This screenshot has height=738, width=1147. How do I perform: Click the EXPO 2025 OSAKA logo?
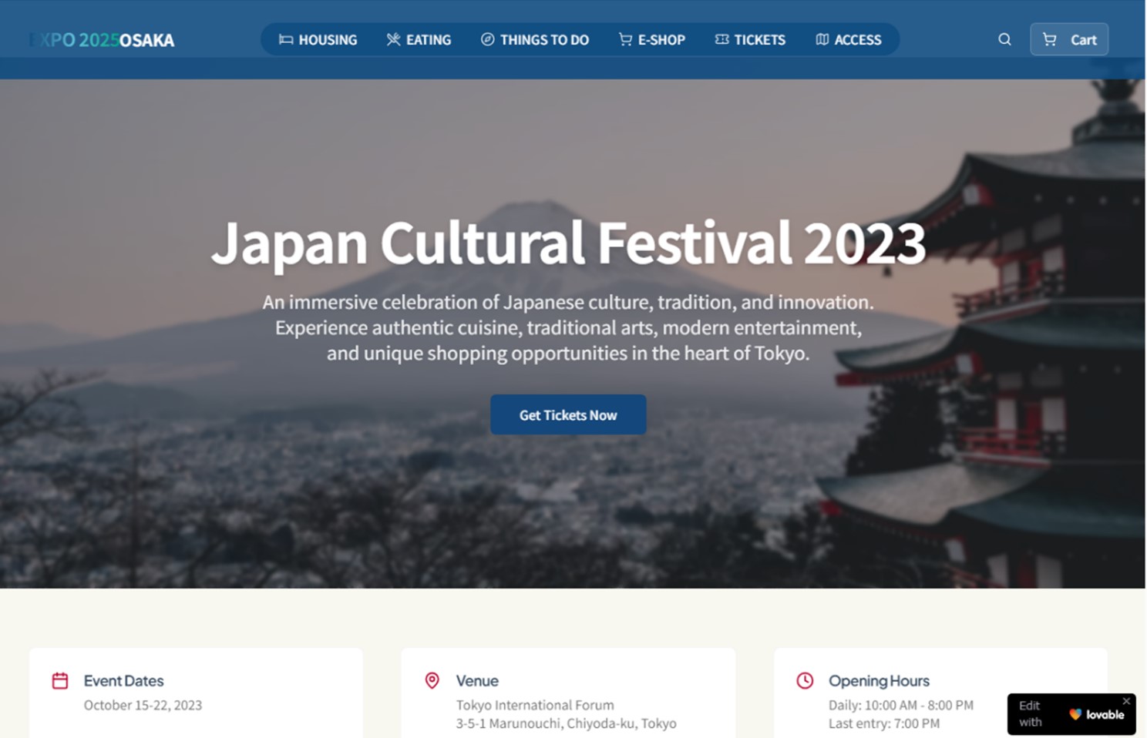click(x=102, y=40)
